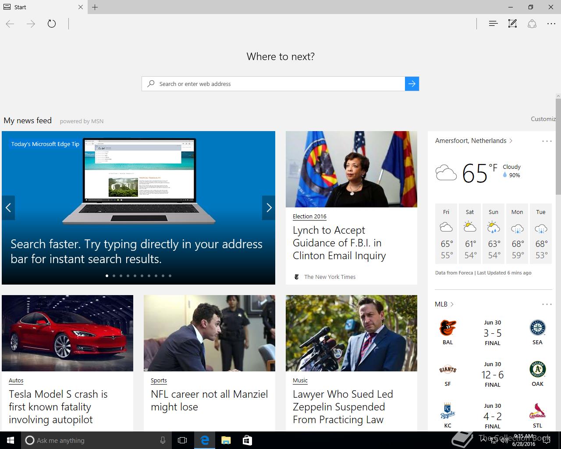This screenshot has height=449, width=561.
Task: Select the fifth carousel dot
Action: point(135,276)
